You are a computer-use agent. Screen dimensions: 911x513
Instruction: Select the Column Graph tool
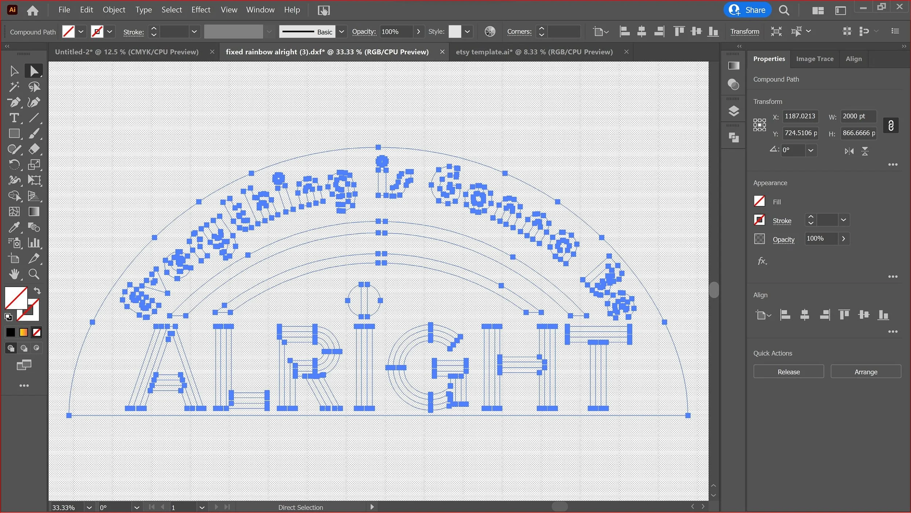pos(34,243)
